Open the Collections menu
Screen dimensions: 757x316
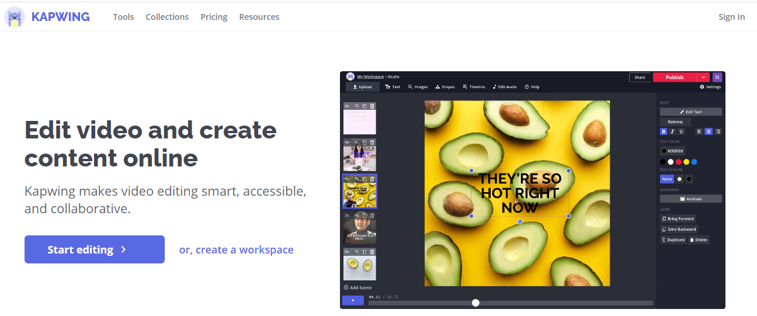167,17
